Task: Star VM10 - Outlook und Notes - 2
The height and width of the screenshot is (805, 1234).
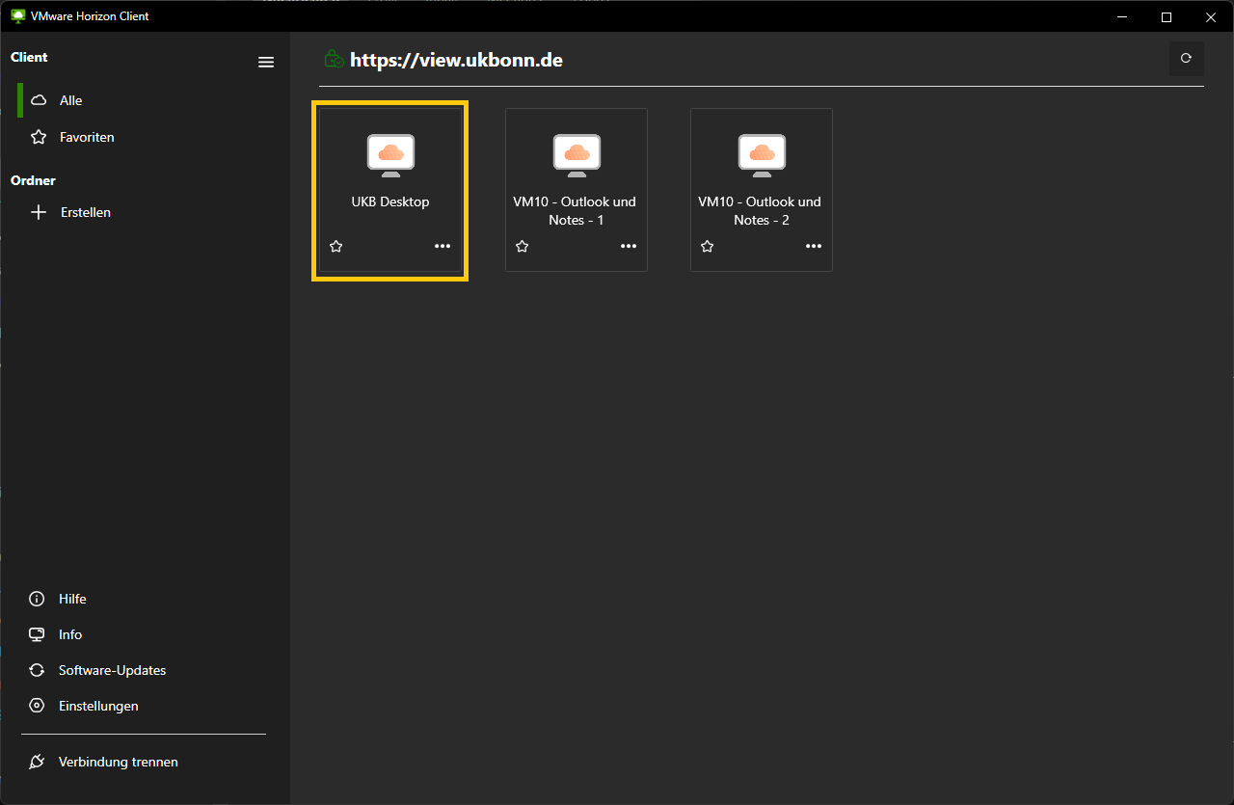Action: coord(708,246)
